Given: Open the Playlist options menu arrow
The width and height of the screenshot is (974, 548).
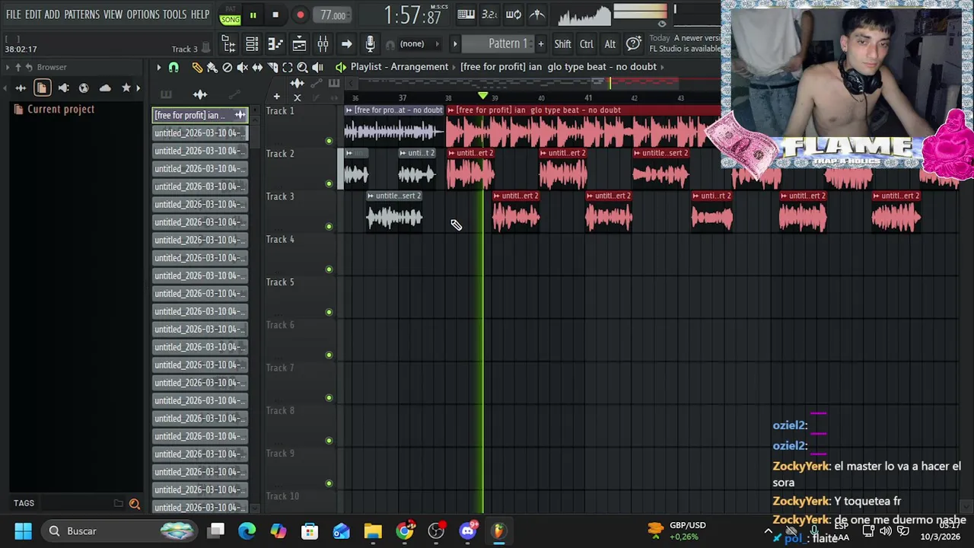Looking at the screenshot, I should 158,67.
